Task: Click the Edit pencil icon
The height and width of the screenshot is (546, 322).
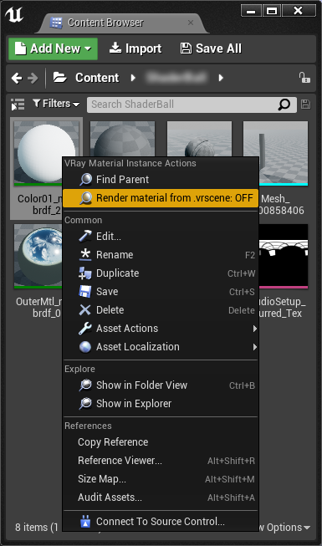Action: point(85,237)
